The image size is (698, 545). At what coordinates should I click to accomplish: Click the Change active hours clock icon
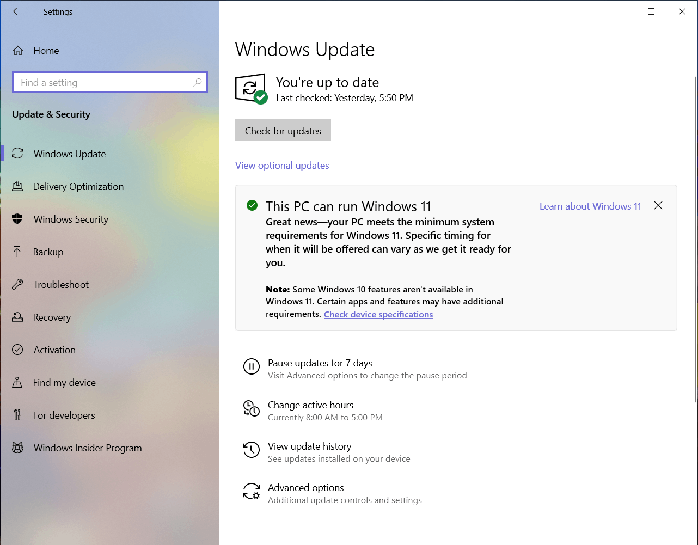click(251, 408)
